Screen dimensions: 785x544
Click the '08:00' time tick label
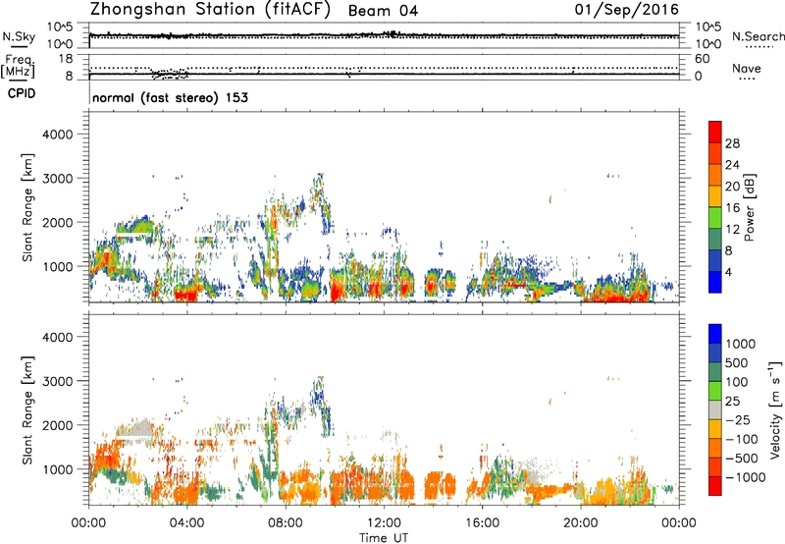tap(285, 523)
